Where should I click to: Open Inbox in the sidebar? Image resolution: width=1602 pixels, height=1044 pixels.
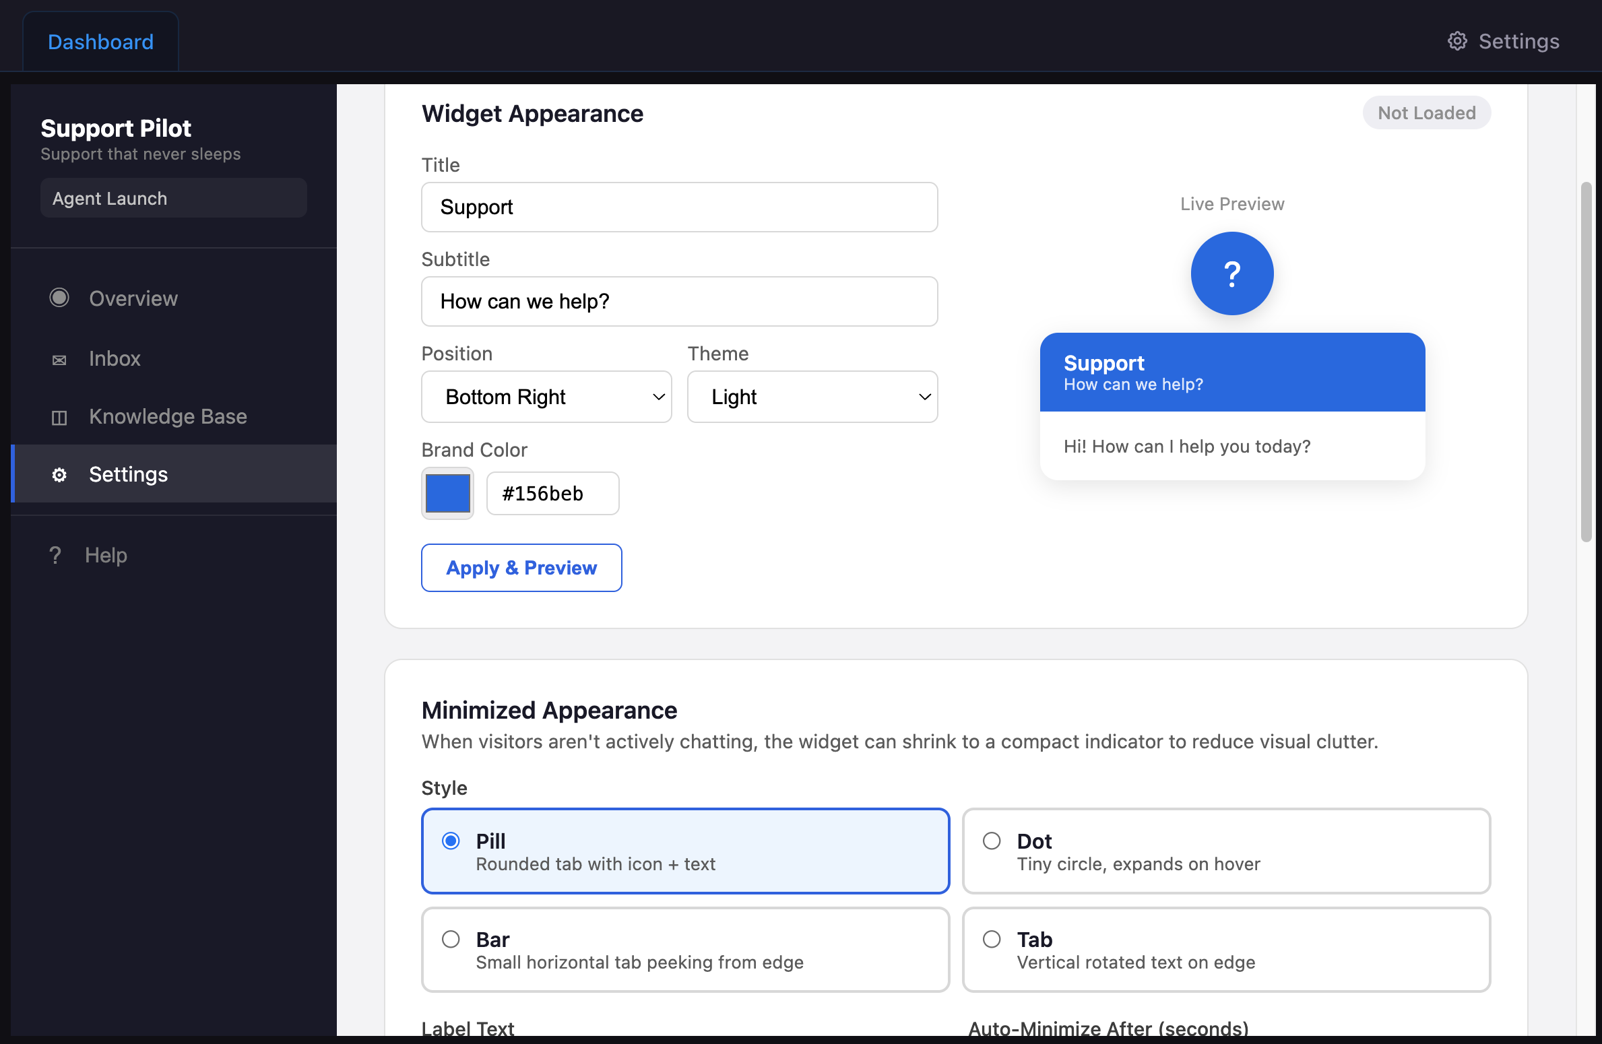click(174, 358)
